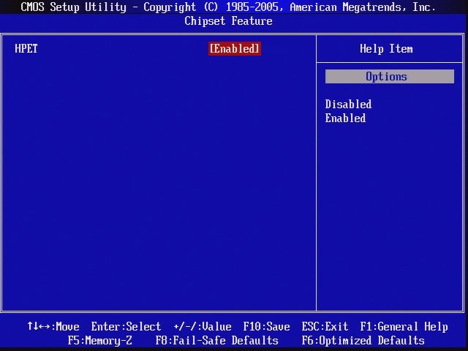Open the HPET [Enabled] value field
Image resolution: width=468 pixels, height=351 pixels.
point(234,49)
